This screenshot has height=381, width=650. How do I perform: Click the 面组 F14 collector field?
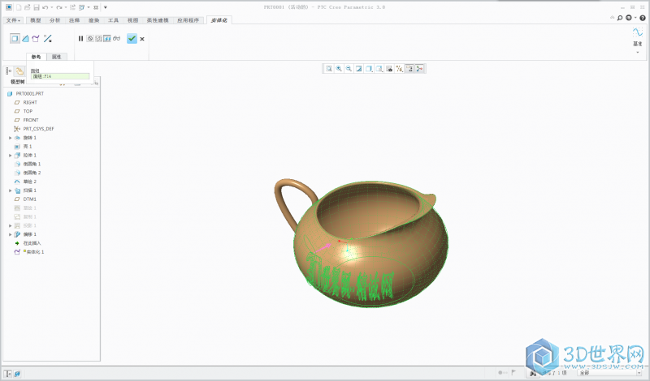click(x=60, y=76)
